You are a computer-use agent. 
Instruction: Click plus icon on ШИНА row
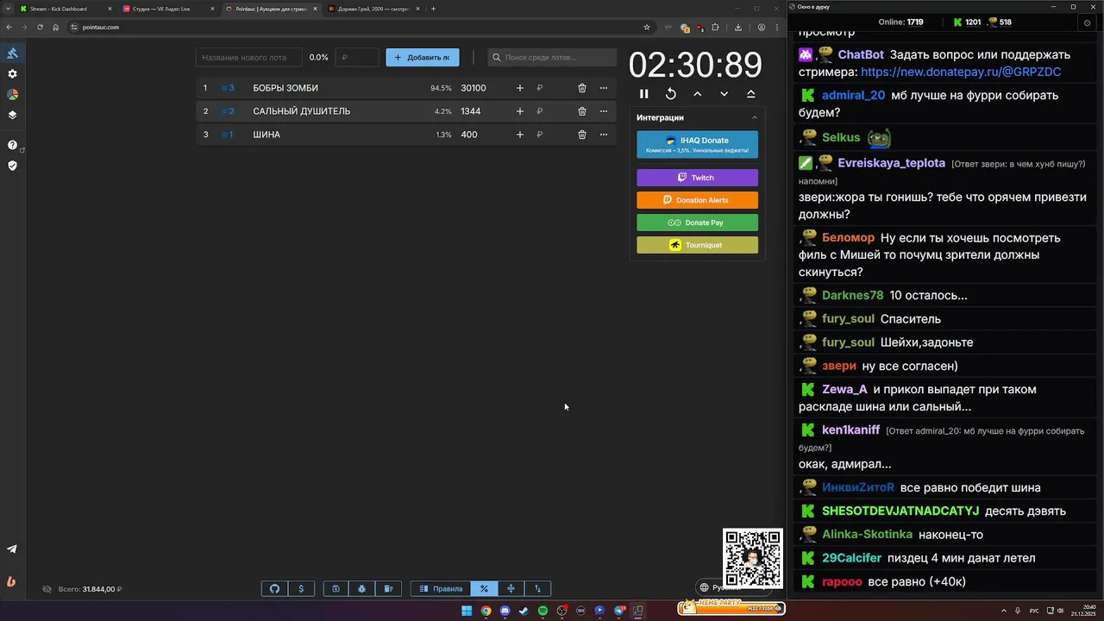[x=519, y=135]
